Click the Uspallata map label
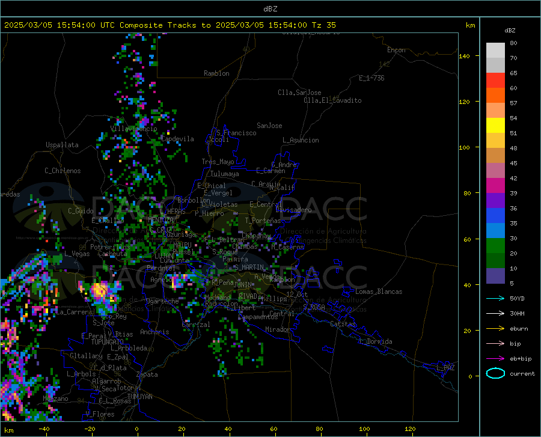Viewport: 541px width, 437px height. (62, 145)
